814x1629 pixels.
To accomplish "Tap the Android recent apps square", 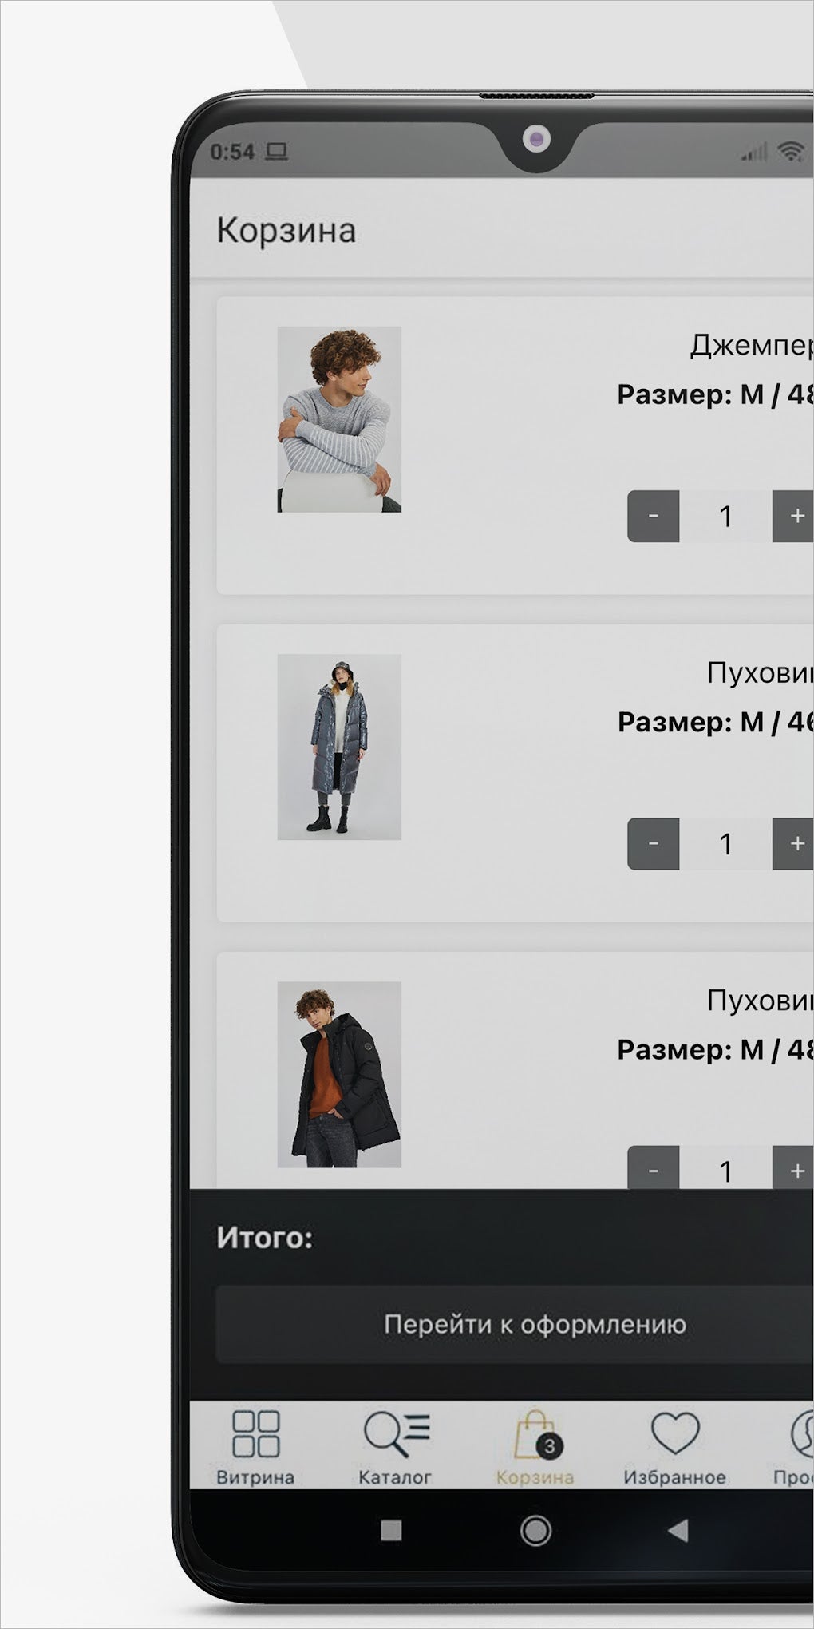I will coord(391,1530).
